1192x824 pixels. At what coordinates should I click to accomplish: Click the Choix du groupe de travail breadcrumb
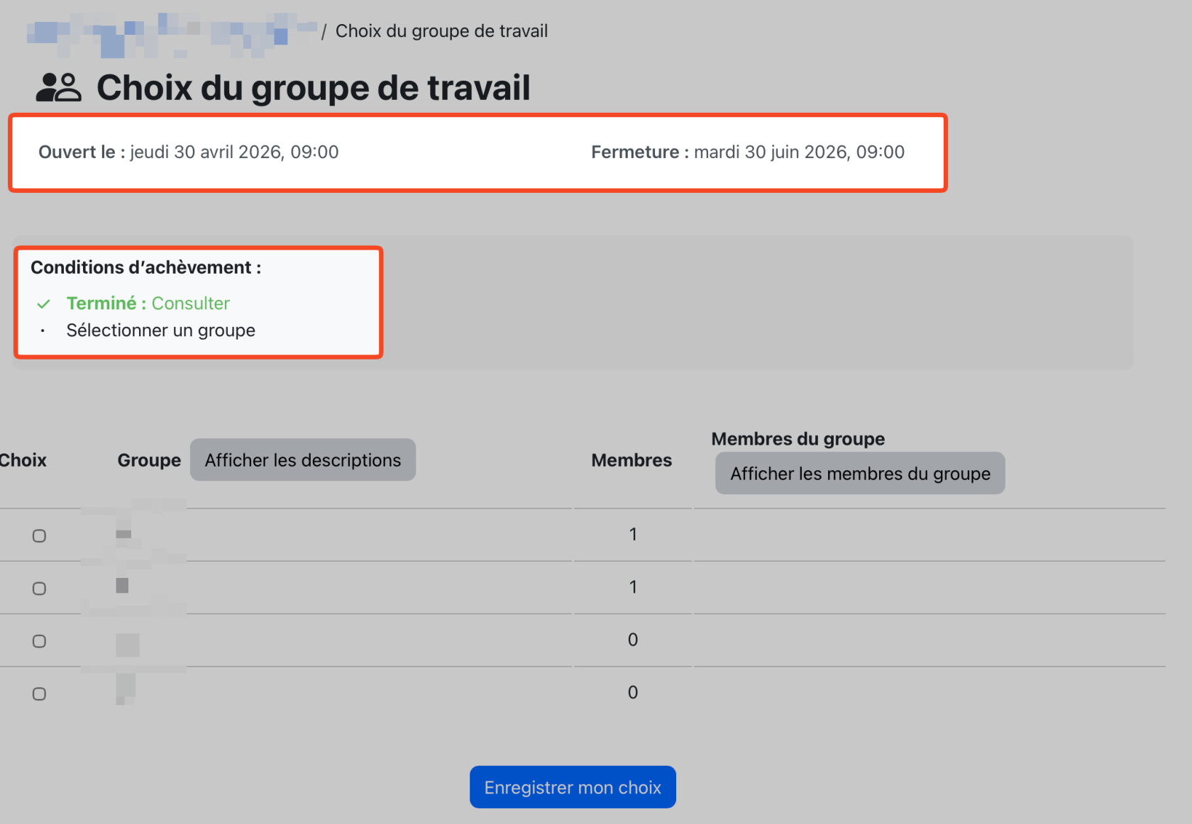click(x=441, y=31)
